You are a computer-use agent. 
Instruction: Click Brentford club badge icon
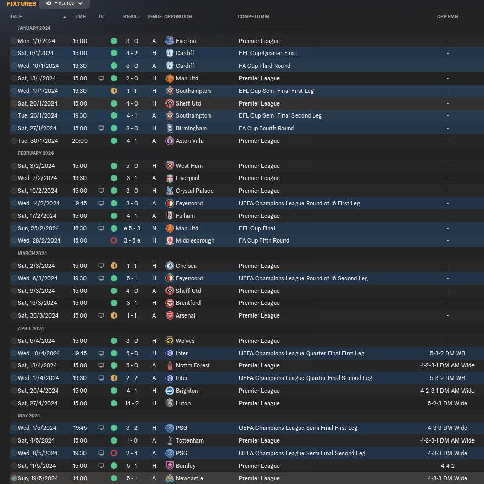(170, 303)
